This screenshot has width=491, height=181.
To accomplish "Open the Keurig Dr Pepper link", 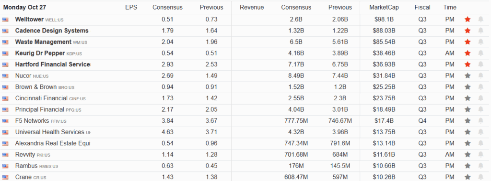I will click(40, 53).
